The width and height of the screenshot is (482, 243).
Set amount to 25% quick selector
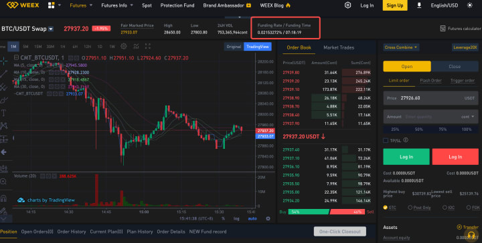tap(395, 130)
